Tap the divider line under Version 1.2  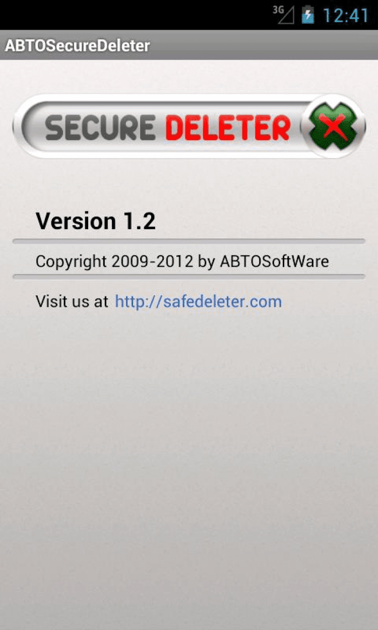[x=188, y=241]
